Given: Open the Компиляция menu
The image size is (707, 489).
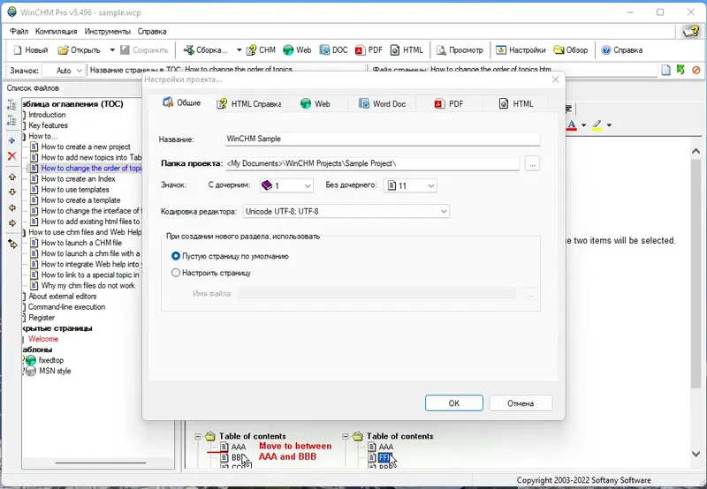Looking at the screenshot, I should [x=57, y=32].
